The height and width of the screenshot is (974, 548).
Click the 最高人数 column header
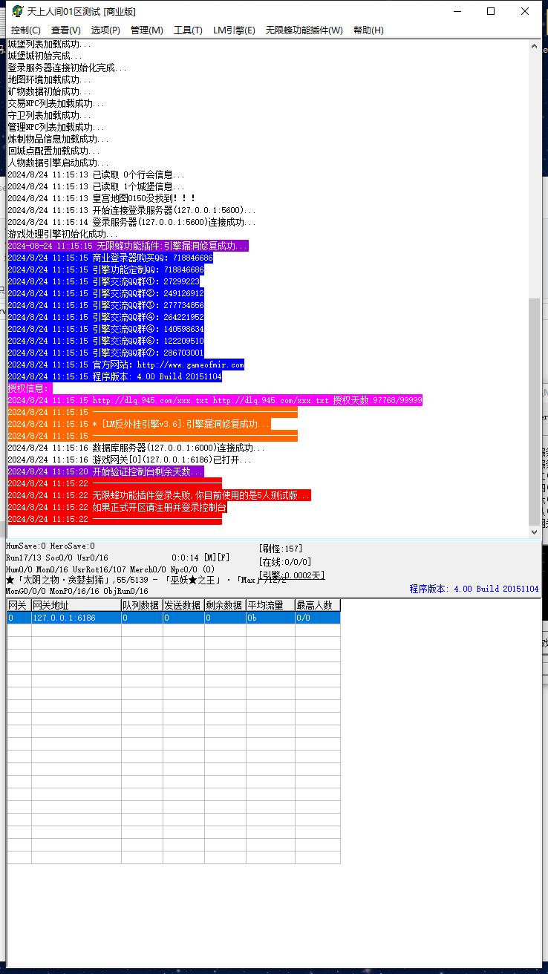click(x=318, y=605)
